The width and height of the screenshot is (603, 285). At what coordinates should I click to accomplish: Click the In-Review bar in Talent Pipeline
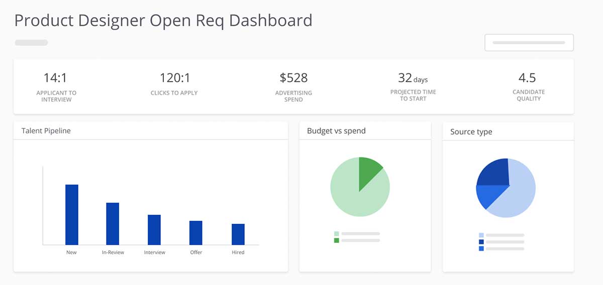click(113, 223)
